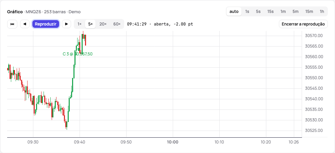This screenshot has height=153, width=335.
Task: Switch to the 5m timeframe
Action: click(296, 12)
